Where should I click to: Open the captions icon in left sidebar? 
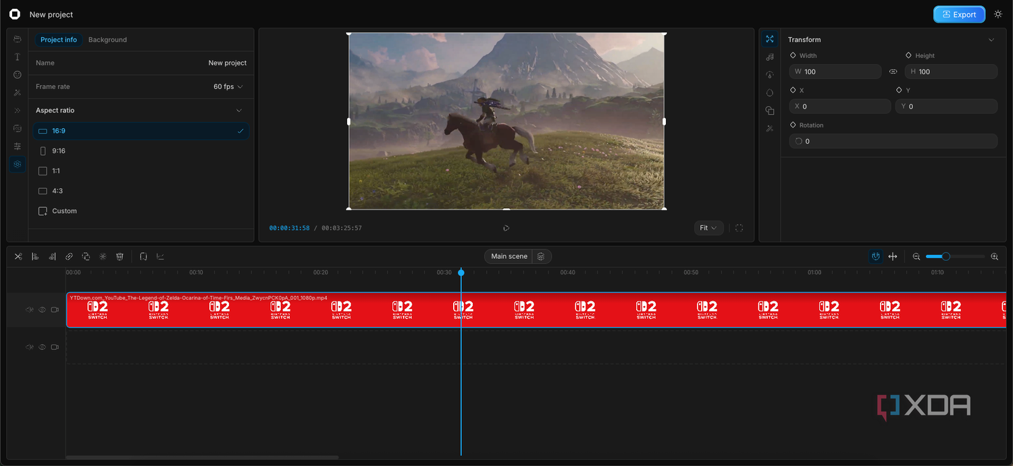[x=18, y=128]
